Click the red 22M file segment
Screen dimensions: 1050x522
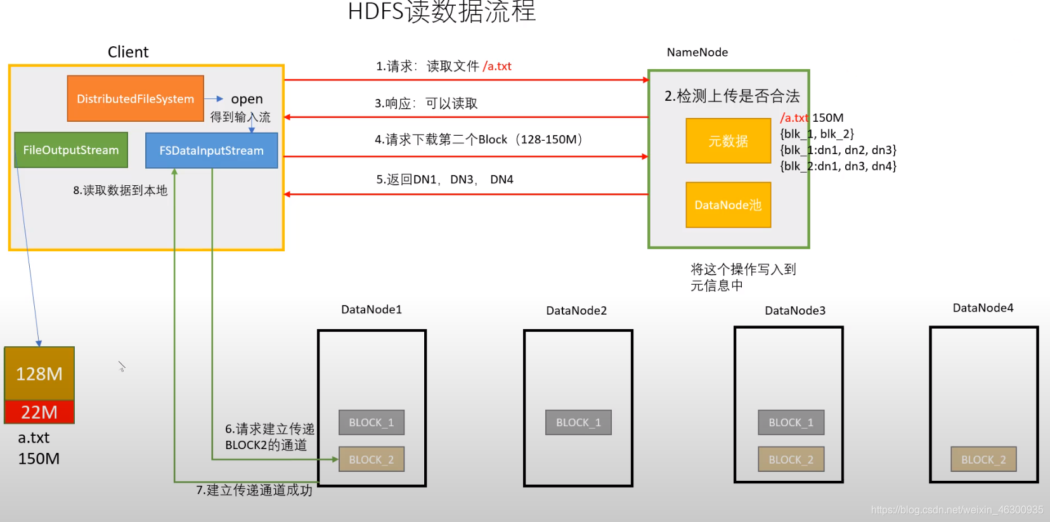coord(39,412)
